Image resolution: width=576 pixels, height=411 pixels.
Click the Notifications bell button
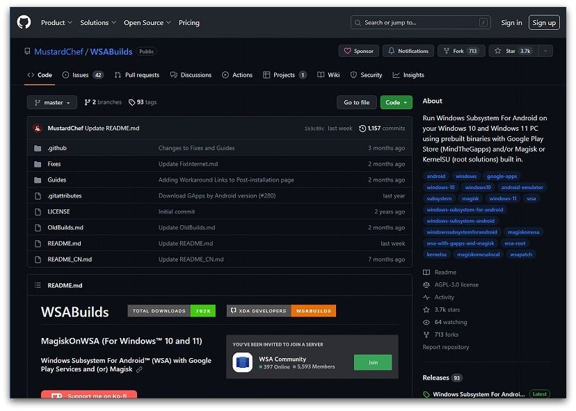[408, 51]
